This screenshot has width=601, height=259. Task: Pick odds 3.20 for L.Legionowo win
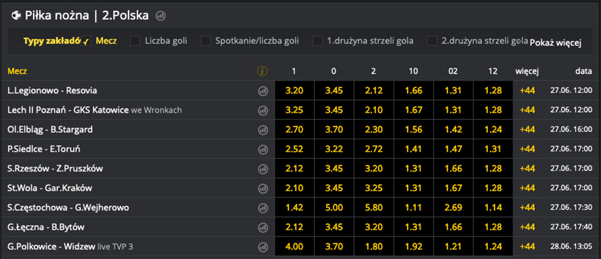point(294,91)
